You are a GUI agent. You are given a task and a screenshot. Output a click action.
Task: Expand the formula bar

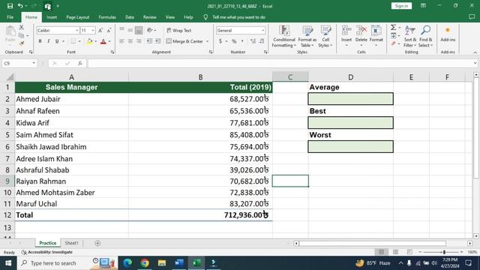[x=475, y=63]
